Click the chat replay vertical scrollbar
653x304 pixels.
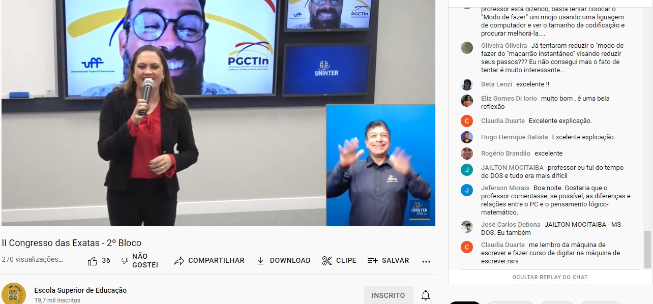click(647, 249)
